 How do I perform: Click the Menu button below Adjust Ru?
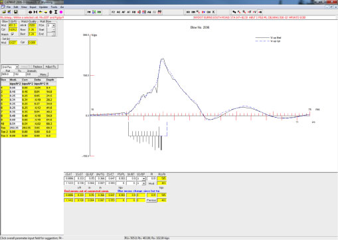tap(43, 74)
